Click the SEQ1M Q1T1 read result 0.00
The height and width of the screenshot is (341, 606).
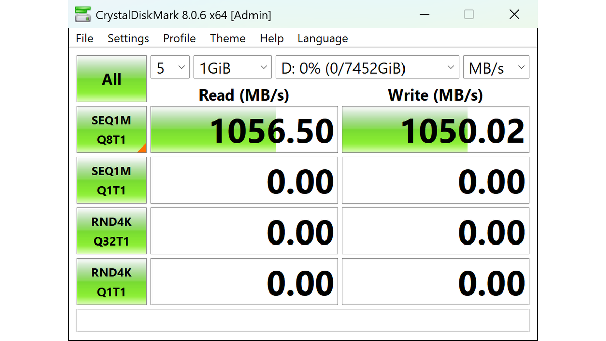tap(244, 180)
